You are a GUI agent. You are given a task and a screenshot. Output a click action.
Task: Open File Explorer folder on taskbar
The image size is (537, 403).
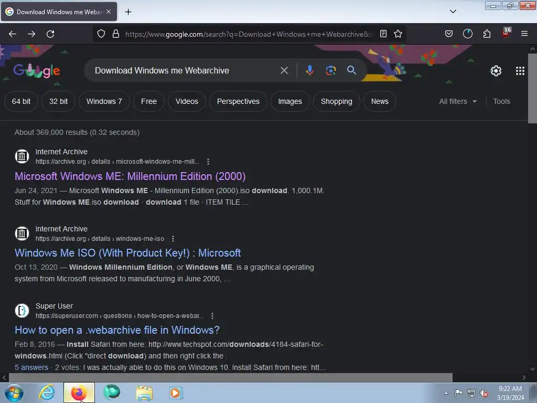[144, 393]
